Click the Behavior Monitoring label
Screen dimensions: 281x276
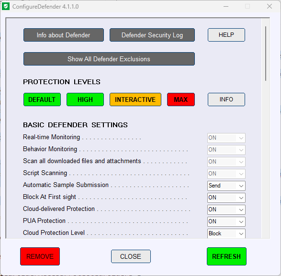[x=50, y=149]
